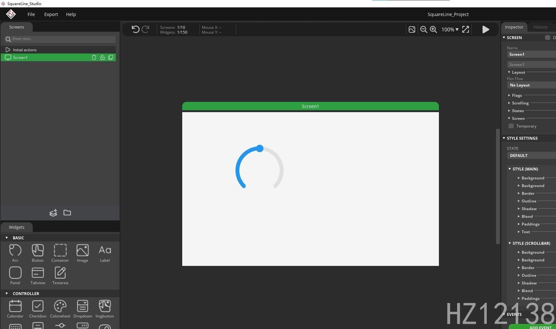Select the Arc widget
Screen dimensions: 556x329
tap(15, 253)
